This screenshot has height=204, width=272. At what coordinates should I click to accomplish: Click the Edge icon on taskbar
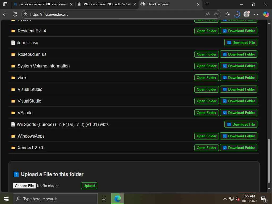click(x=117, y=199)
